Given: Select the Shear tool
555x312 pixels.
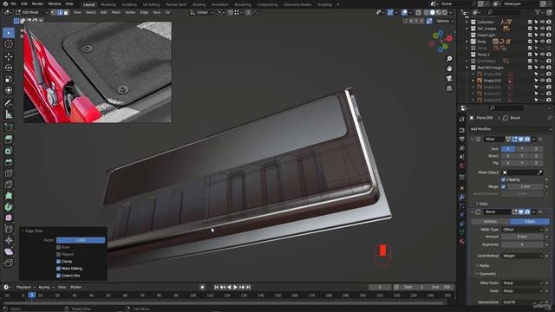Looking at the screenshot, I should click(9, 252).
